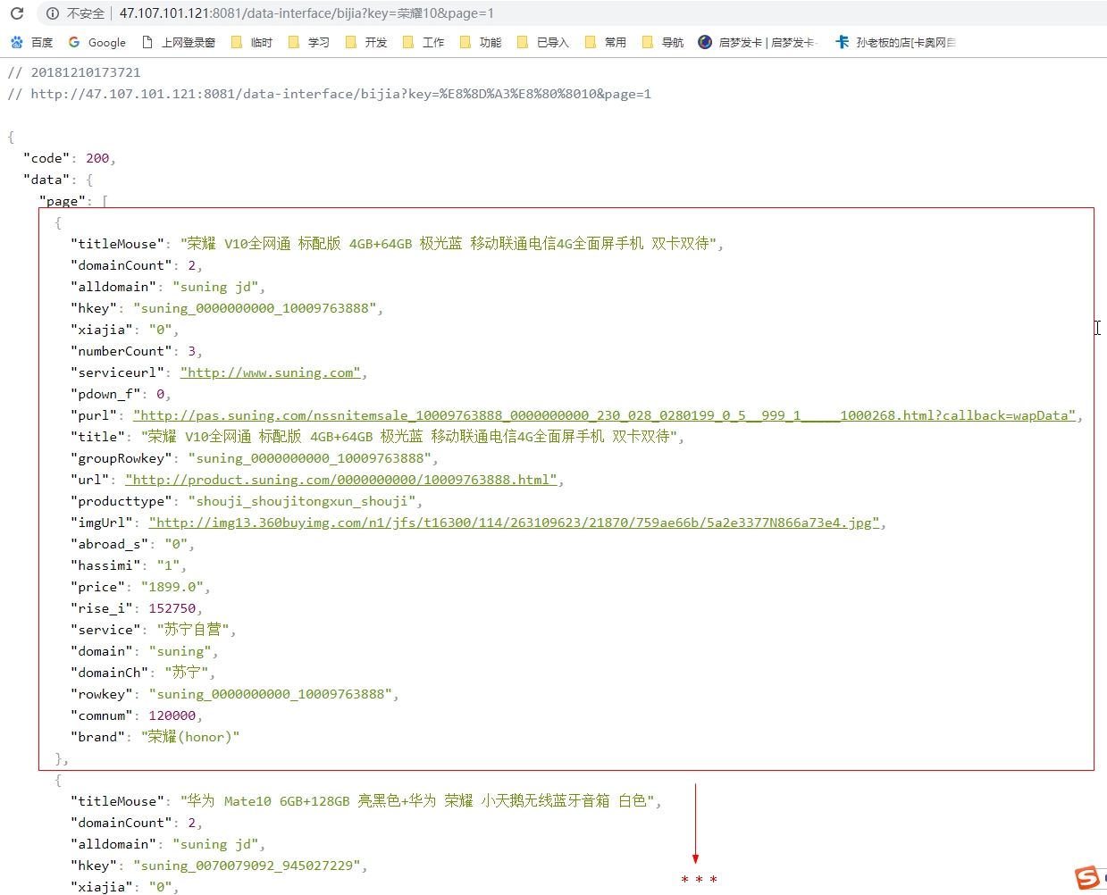This screenshot has width=1107, height=895.
Task: Click the "domain" value suning
Action: 180,651
